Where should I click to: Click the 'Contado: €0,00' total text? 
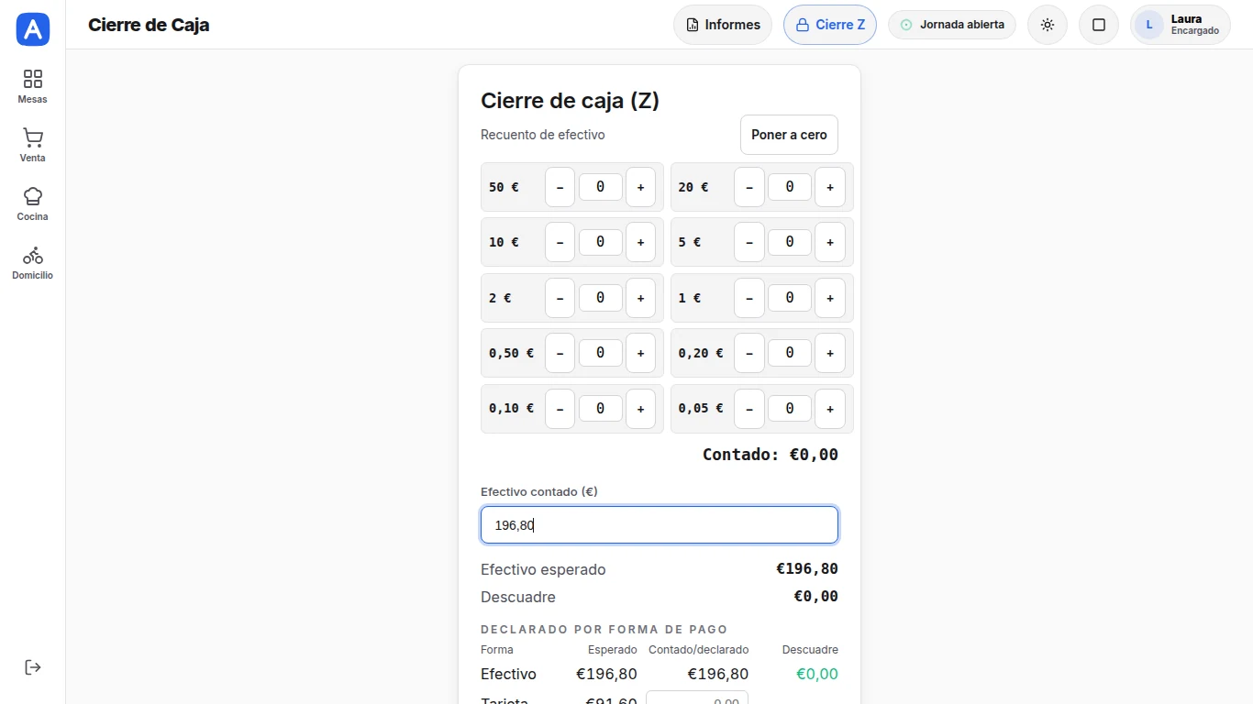click(x=771, y=455)
